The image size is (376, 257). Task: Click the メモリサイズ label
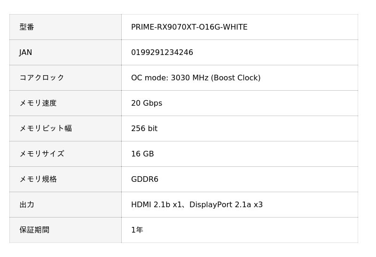[x=41, y=154]
